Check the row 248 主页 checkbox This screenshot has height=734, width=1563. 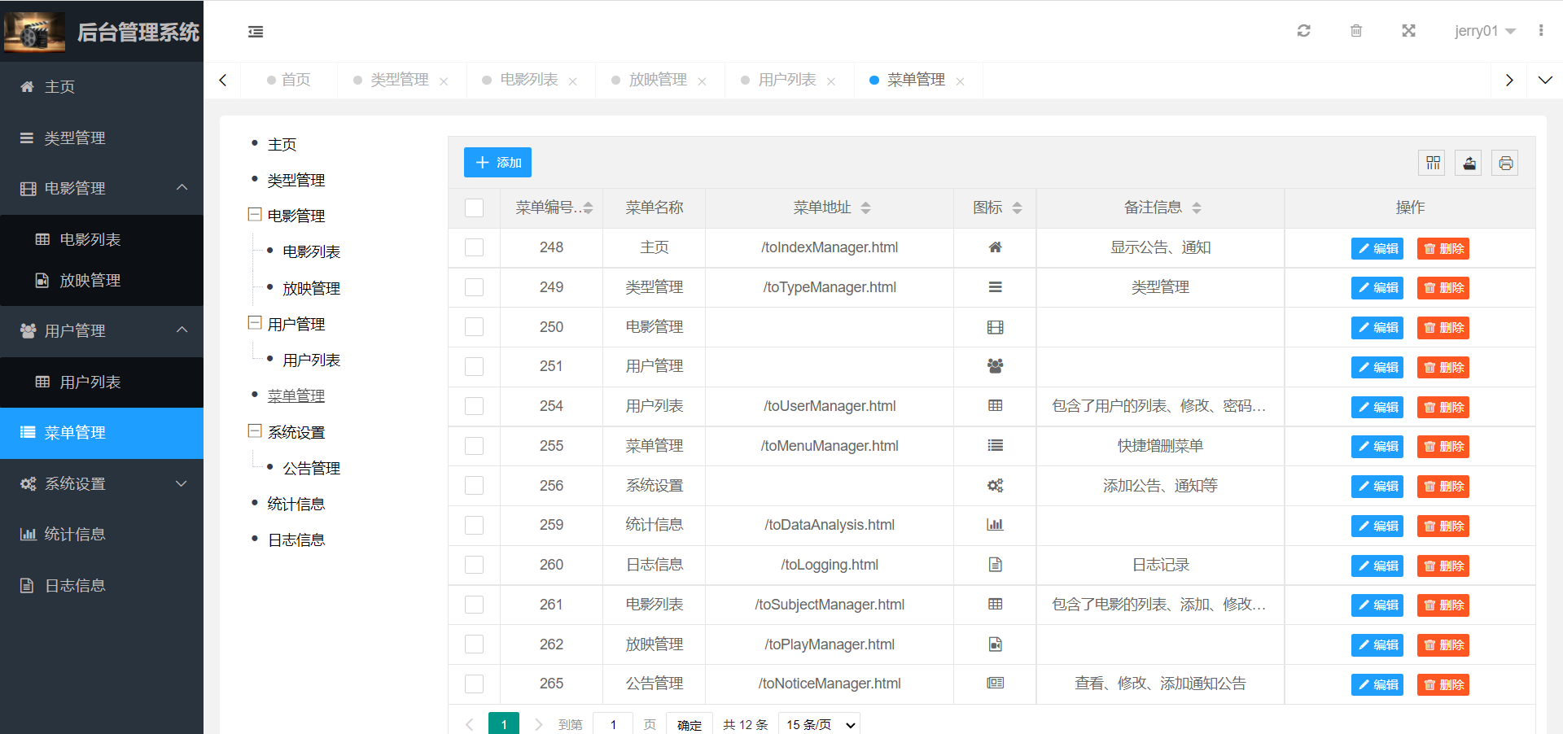474,247
